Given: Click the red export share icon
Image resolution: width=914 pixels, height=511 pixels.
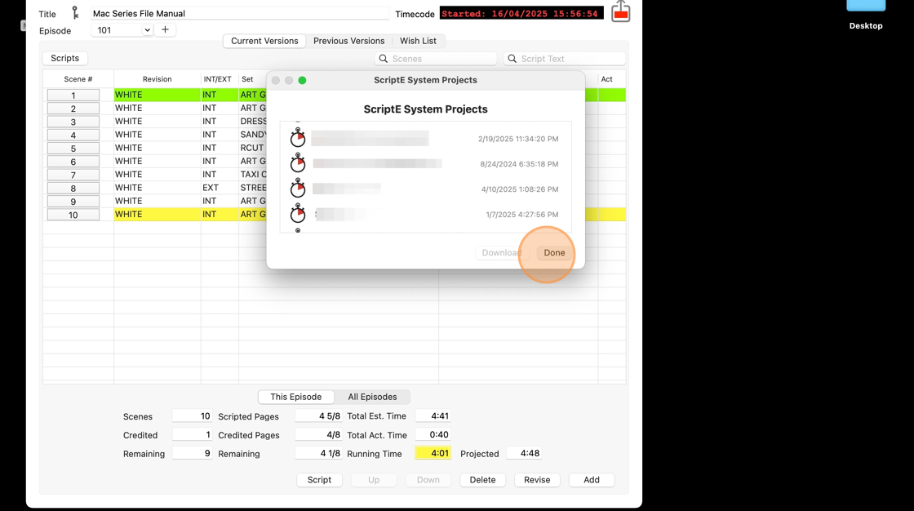Looking at the screenshot, I should click(x=621, y=11).
